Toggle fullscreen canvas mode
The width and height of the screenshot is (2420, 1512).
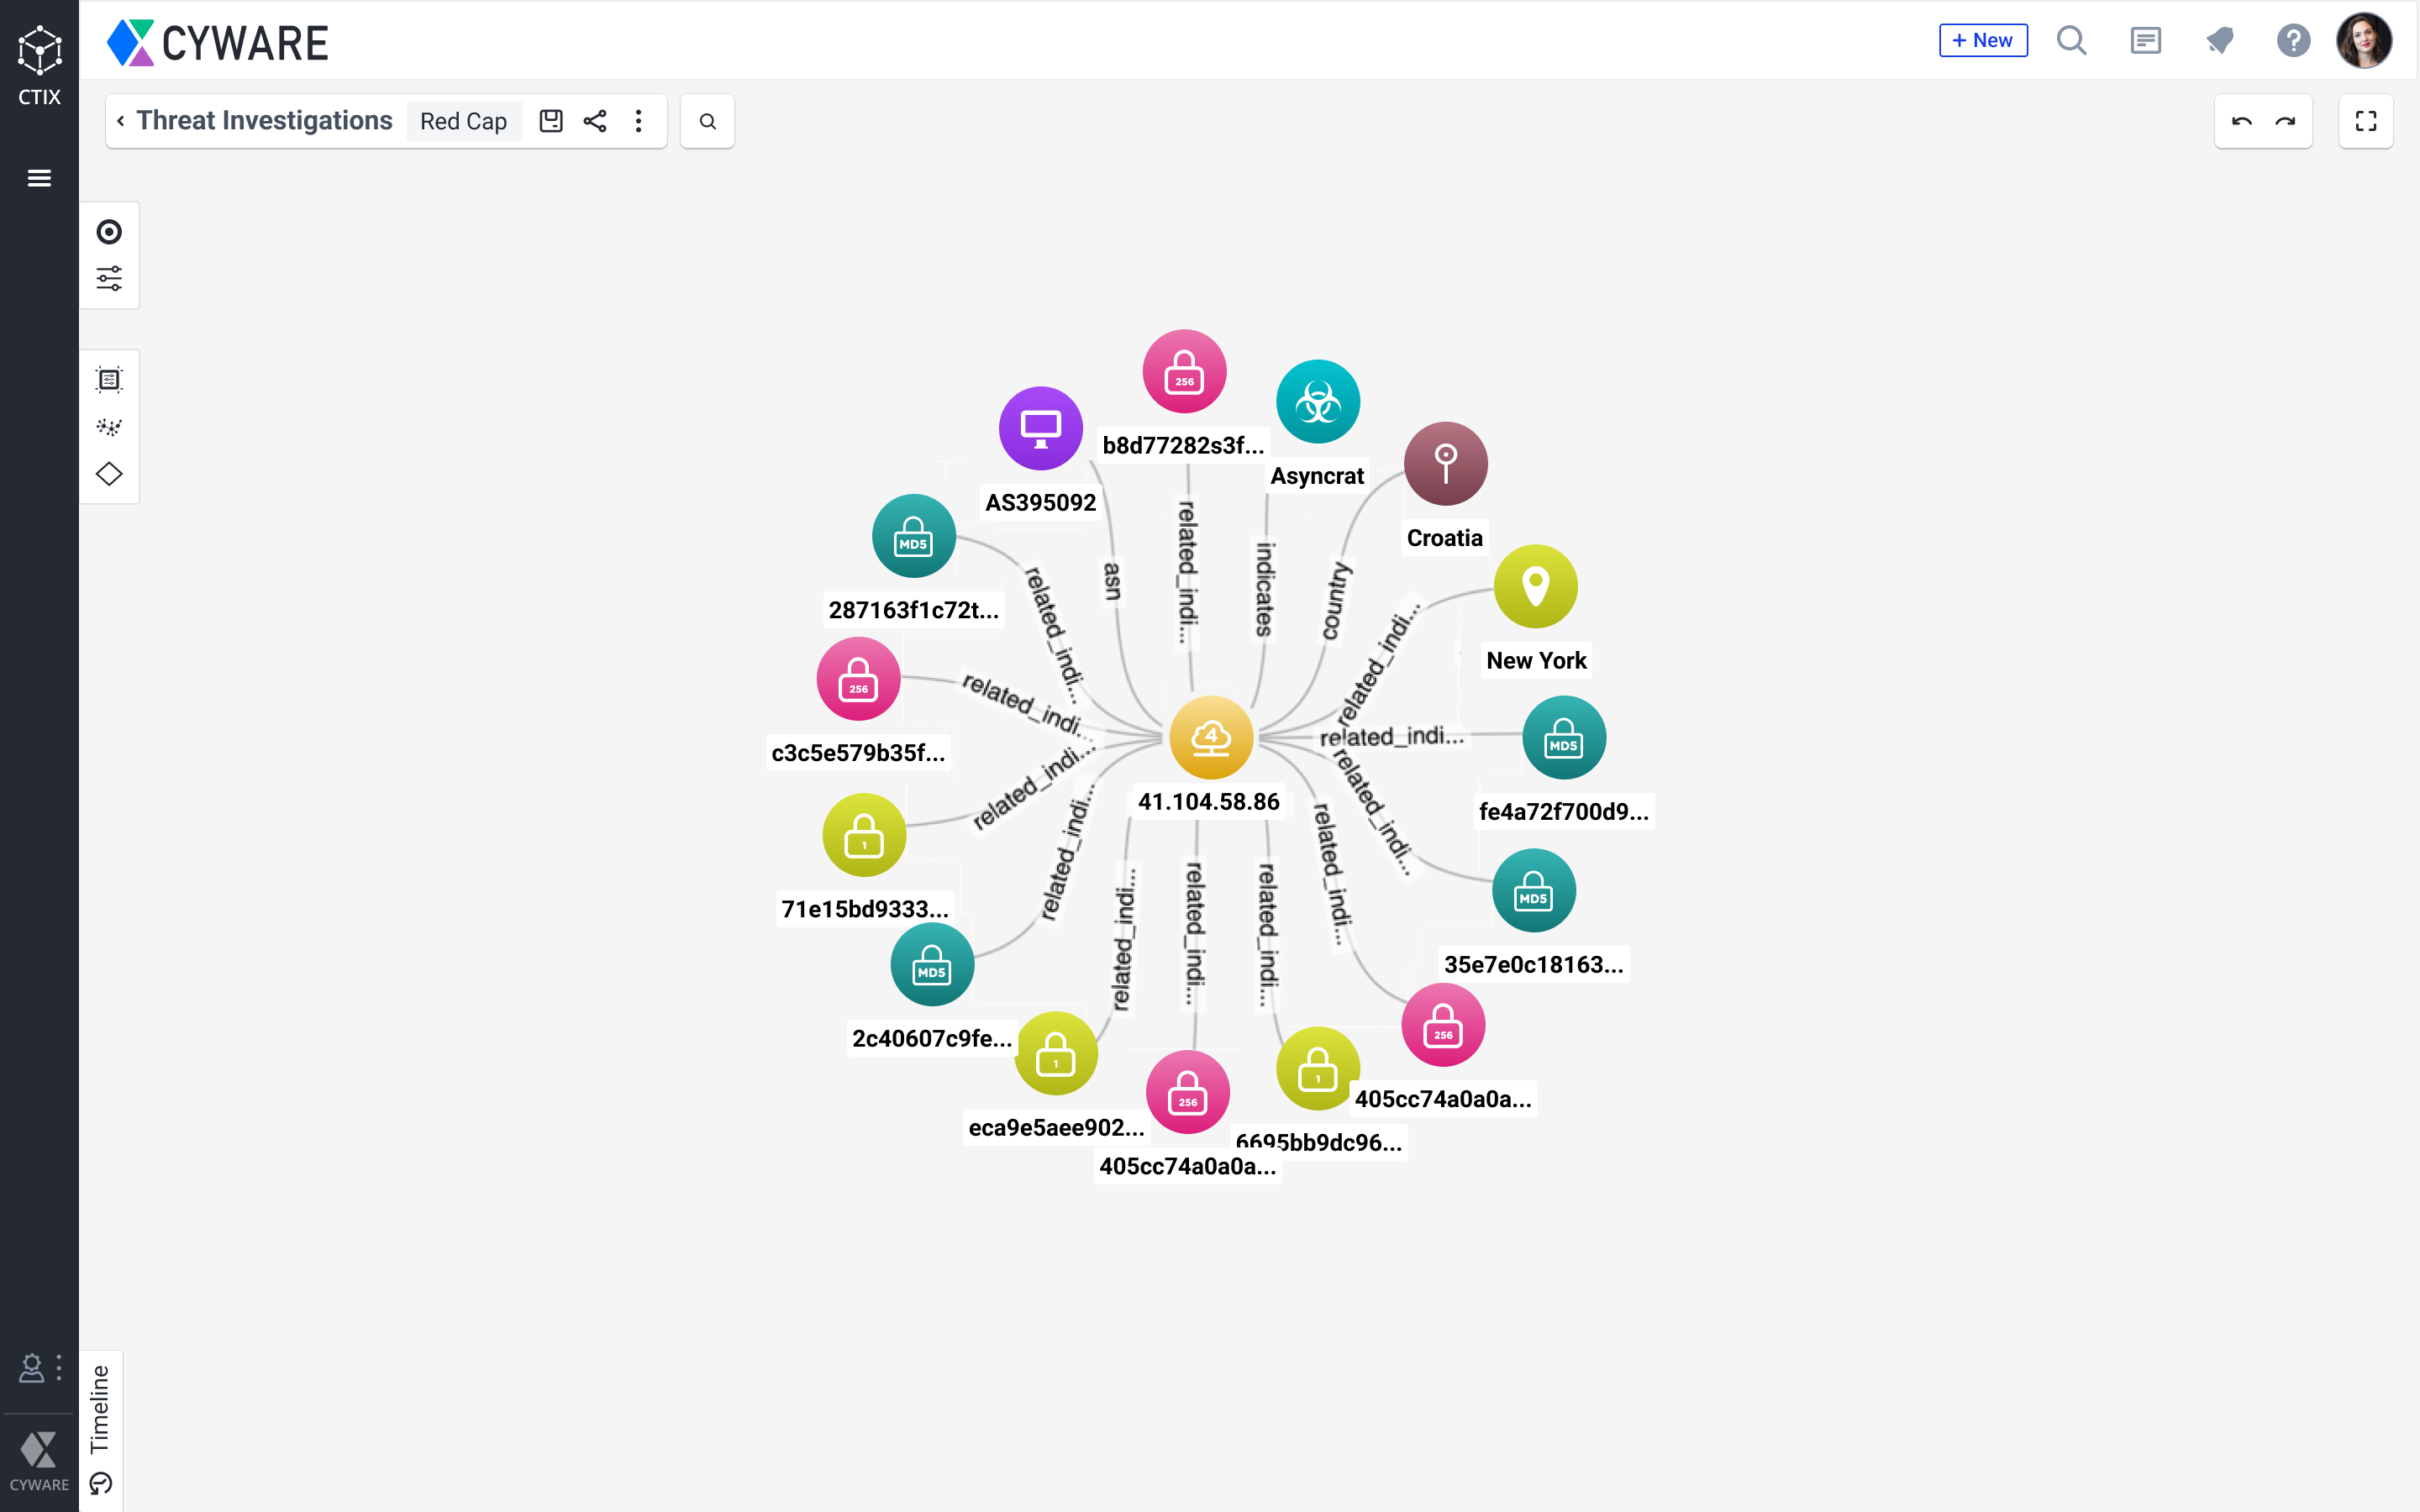coord(2365,121)
